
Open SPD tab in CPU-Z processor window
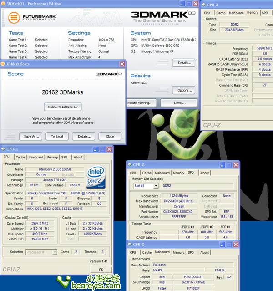[64, 157]
